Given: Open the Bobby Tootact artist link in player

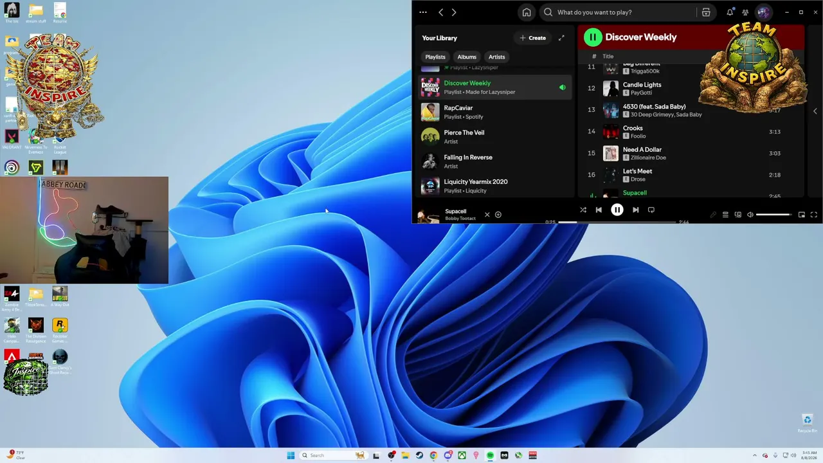Looking at the screenshot, I should pos(460,219).
